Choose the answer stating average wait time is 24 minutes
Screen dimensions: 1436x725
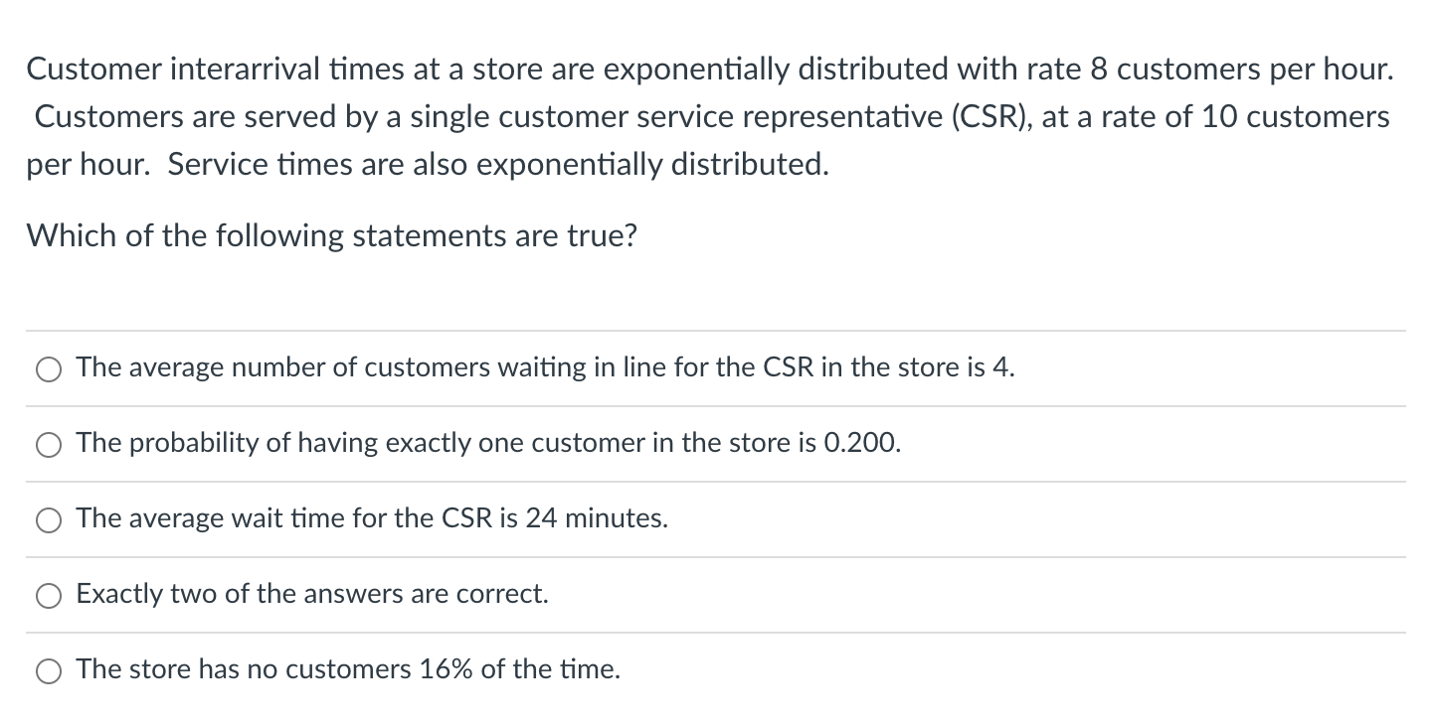48,518
